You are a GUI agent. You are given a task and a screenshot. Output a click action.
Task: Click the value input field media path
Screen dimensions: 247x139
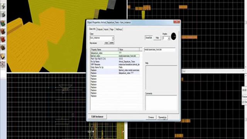click(159, 50)
